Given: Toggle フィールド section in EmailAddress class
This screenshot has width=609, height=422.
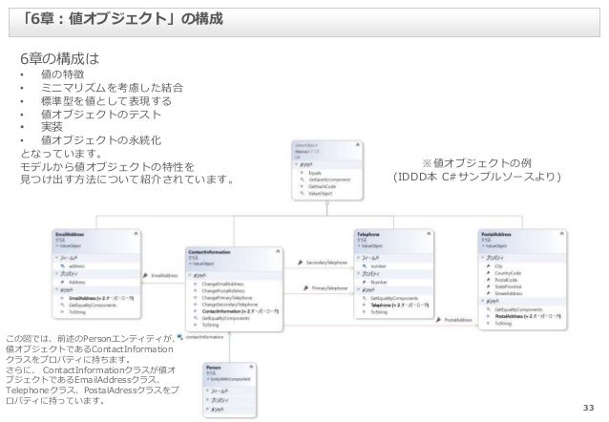Looking at the screenshot, I should click(56, 258).
